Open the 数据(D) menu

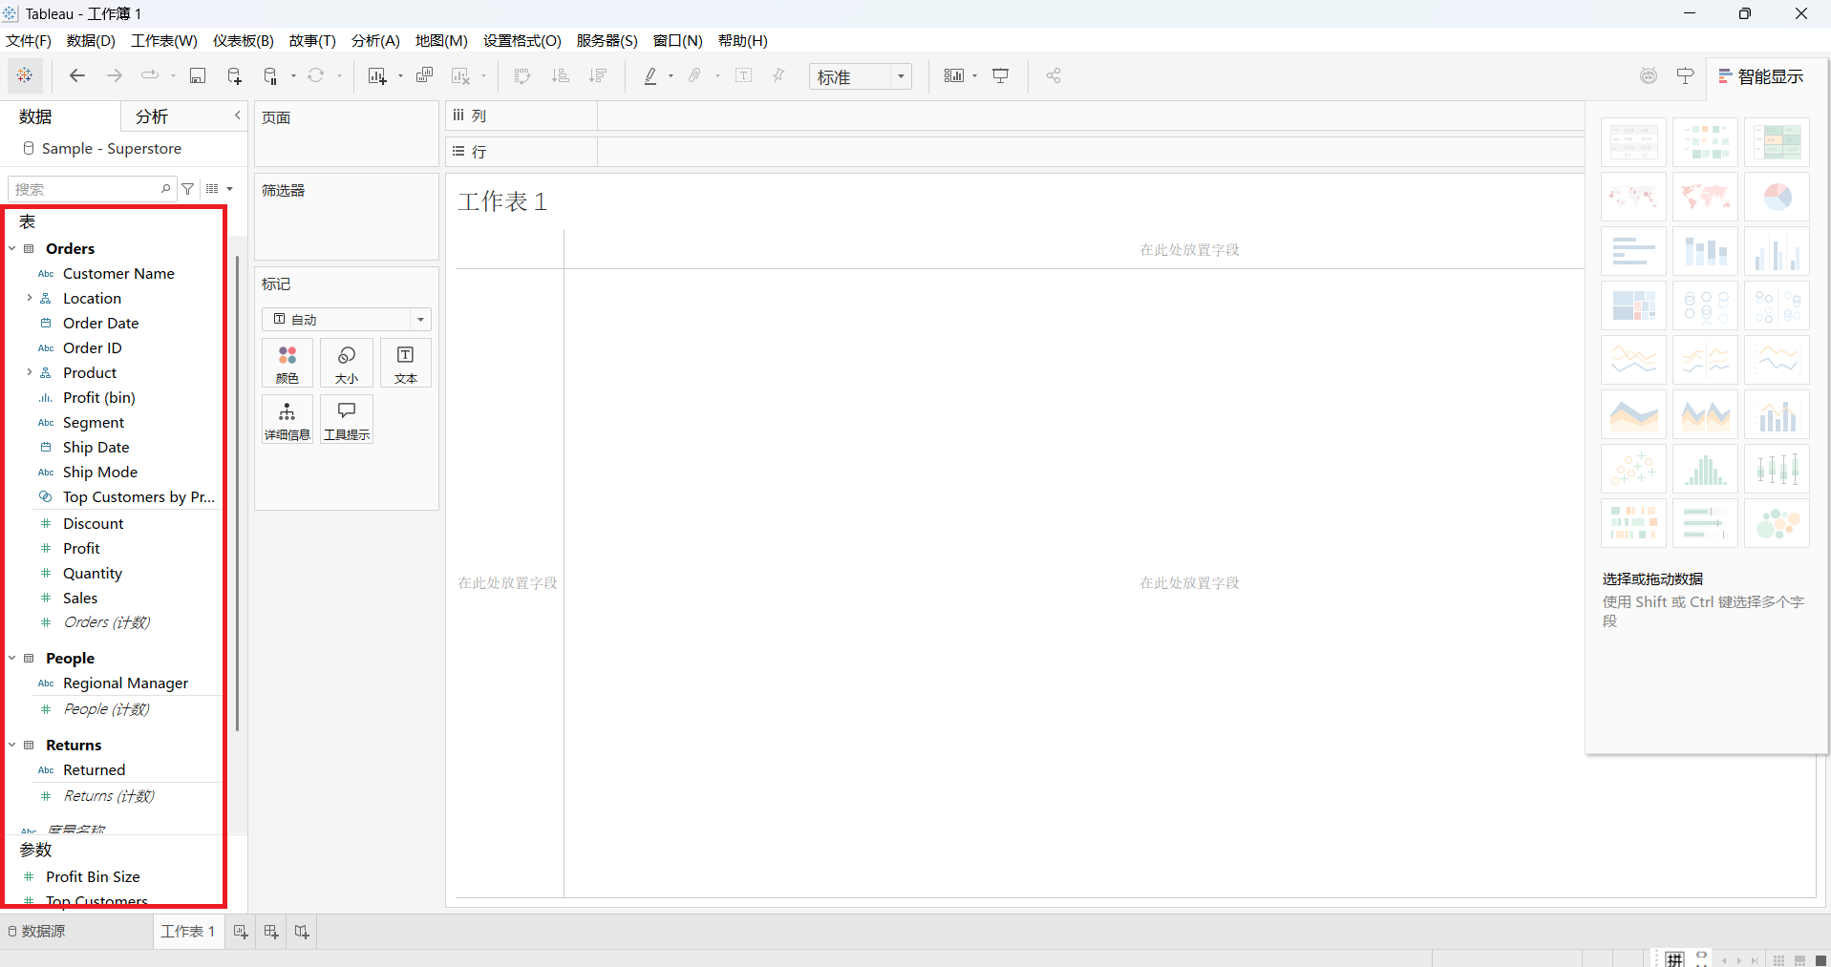[91, 40]
